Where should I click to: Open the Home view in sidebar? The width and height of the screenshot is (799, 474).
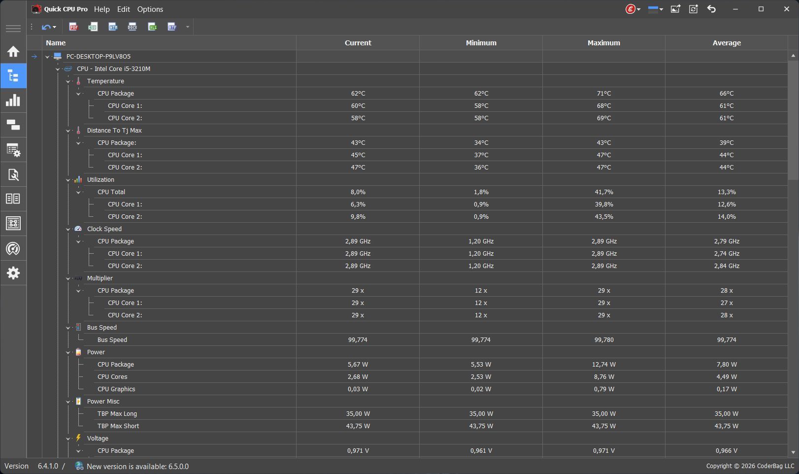[13, 51]
